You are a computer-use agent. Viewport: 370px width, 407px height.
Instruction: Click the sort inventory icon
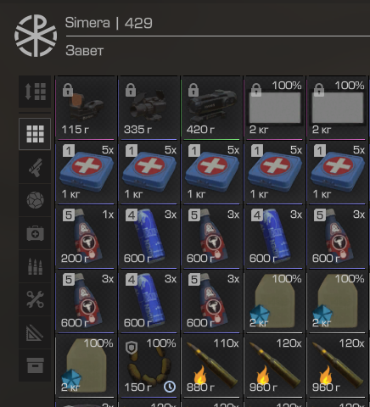tap(35, 92)
